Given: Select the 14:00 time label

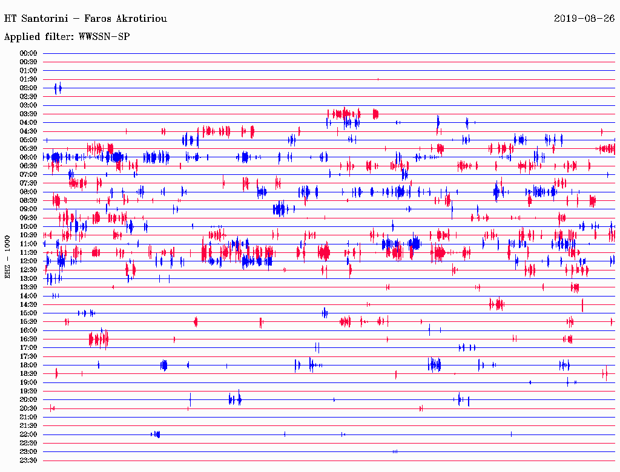Looking at the screenshot, I should point(28,296).
